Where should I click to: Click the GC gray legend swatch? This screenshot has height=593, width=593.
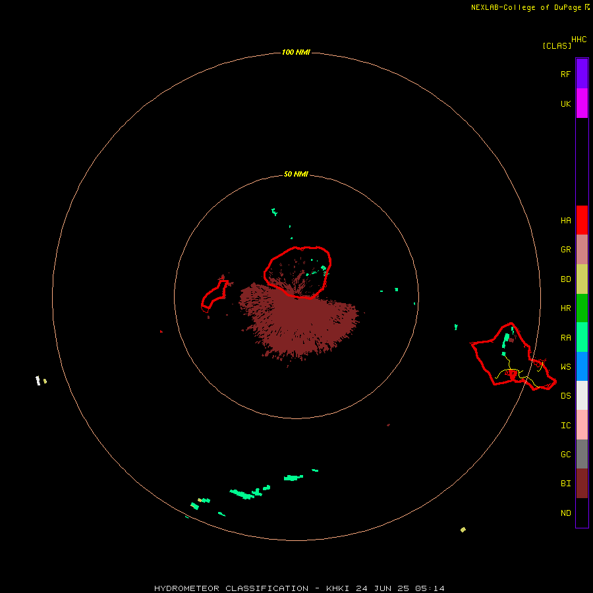click(x=582, y=454)
